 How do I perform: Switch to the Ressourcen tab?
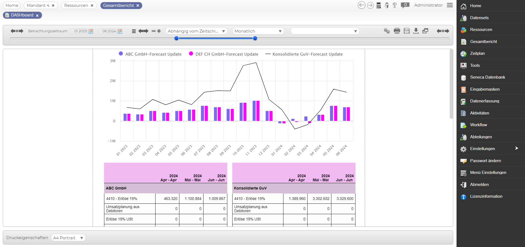[x=76, y=5]
